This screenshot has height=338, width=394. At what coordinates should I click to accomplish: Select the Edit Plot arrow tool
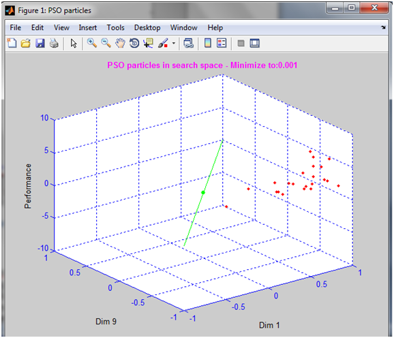pyautogui.click(x=74, y=44)
